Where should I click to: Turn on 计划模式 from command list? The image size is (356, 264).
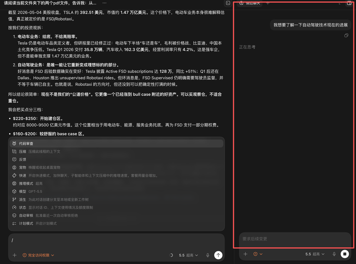116,223
